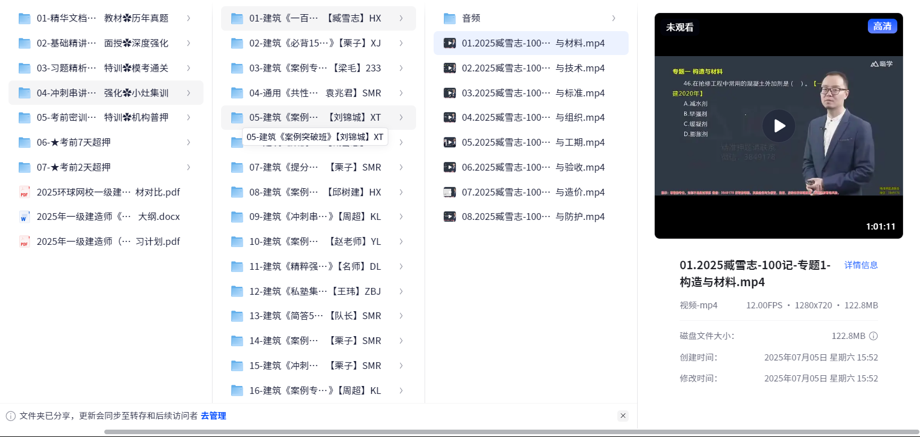Click video icon of 04.2025臧雪志 与组织.mp4

[450, 117]
